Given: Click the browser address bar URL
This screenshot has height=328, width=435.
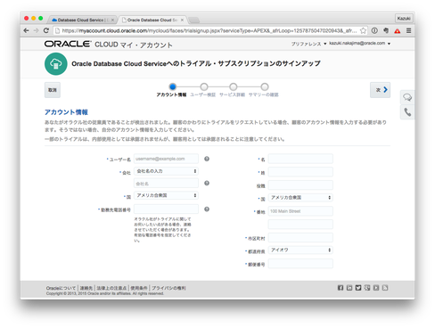Looking at the screenshot, I should coord(209,30).
